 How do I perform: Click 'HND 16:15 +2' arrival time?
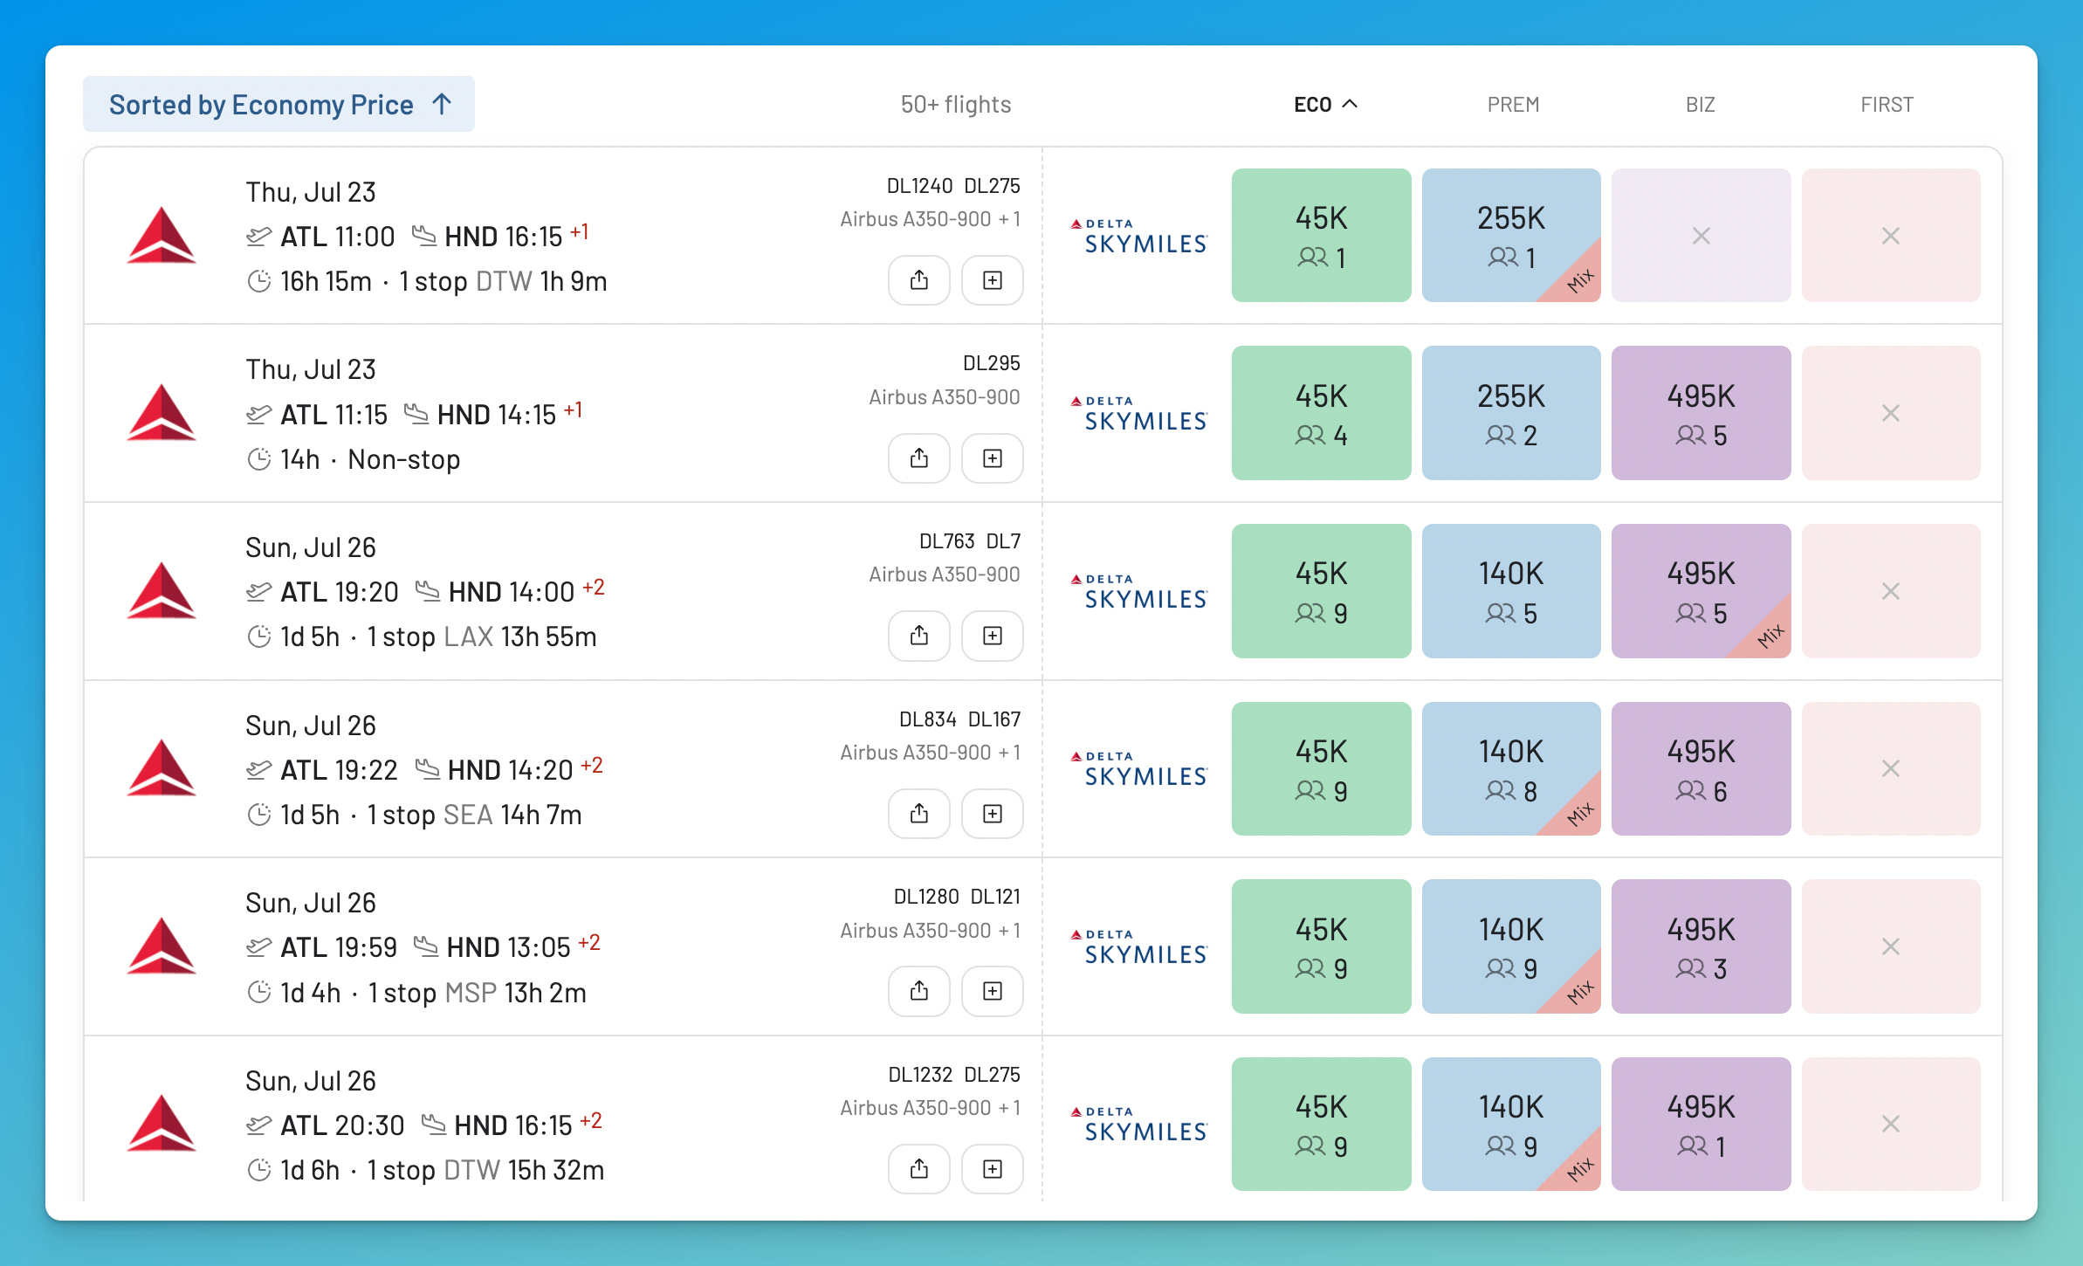527,1125
